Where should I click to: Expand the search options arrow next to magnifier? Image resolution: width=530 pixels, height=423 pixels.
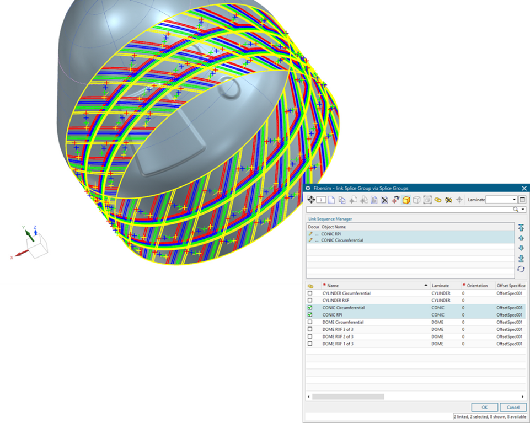[x=523, y=210]
